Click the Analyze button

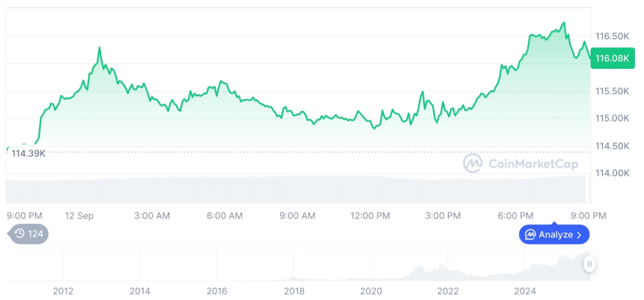pyautogui.click(x=554, y=234)
